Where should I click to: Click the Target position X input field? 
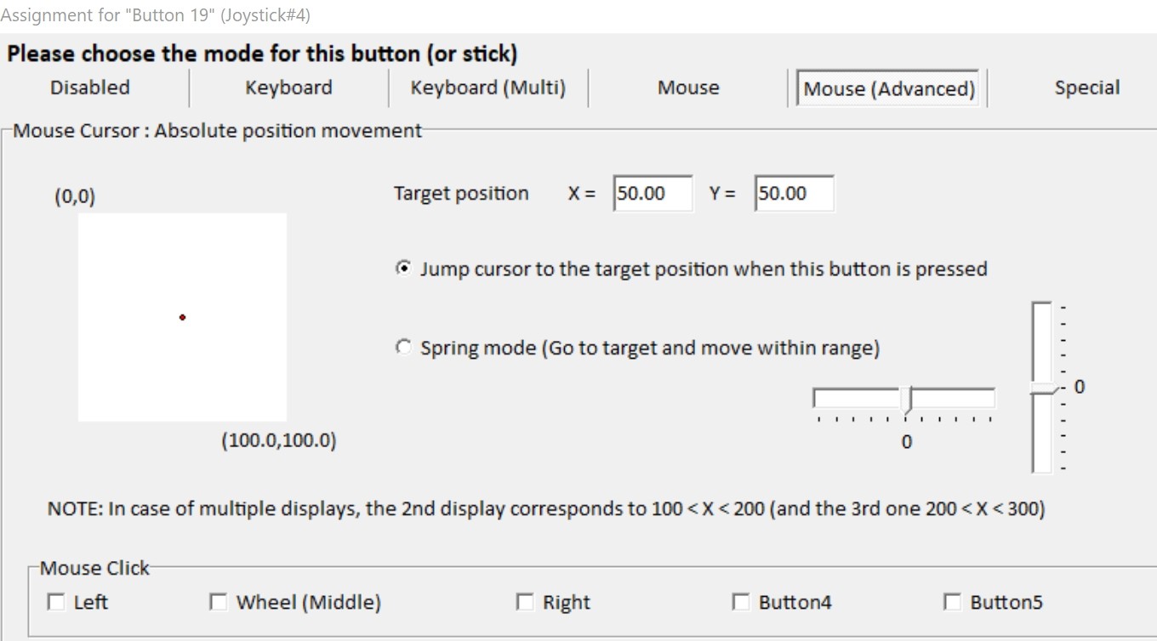click(x=653, y=194)
